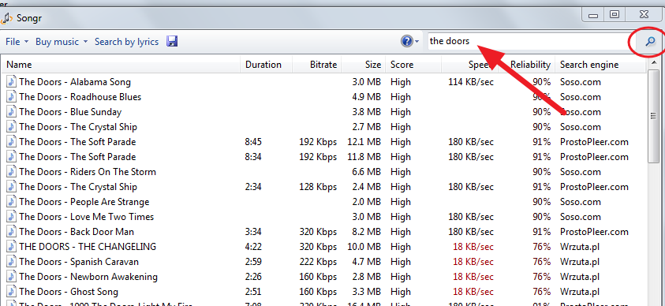Click 76% reliability in Newborn Awakening row
Screen dimensions: 665x306
pos(542,277)
